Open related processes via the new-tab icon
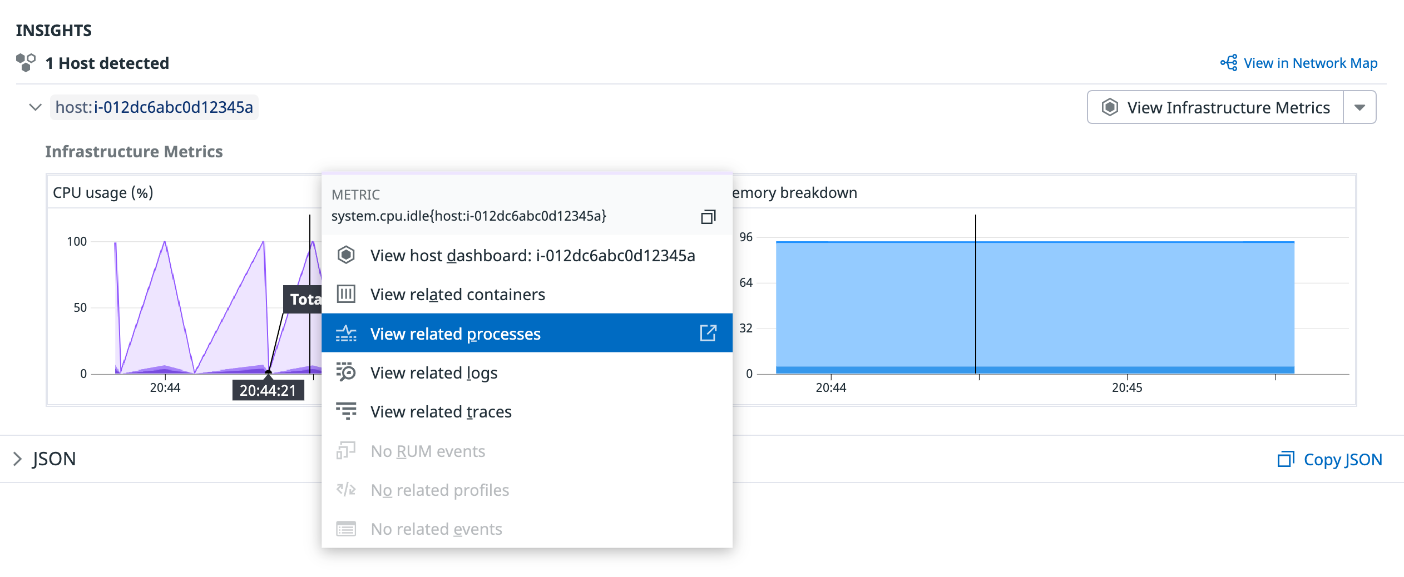The image size is (1404, 577). click(708, 333)
